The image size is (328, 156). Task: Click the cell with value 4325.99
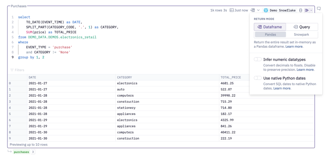[266, 120]
